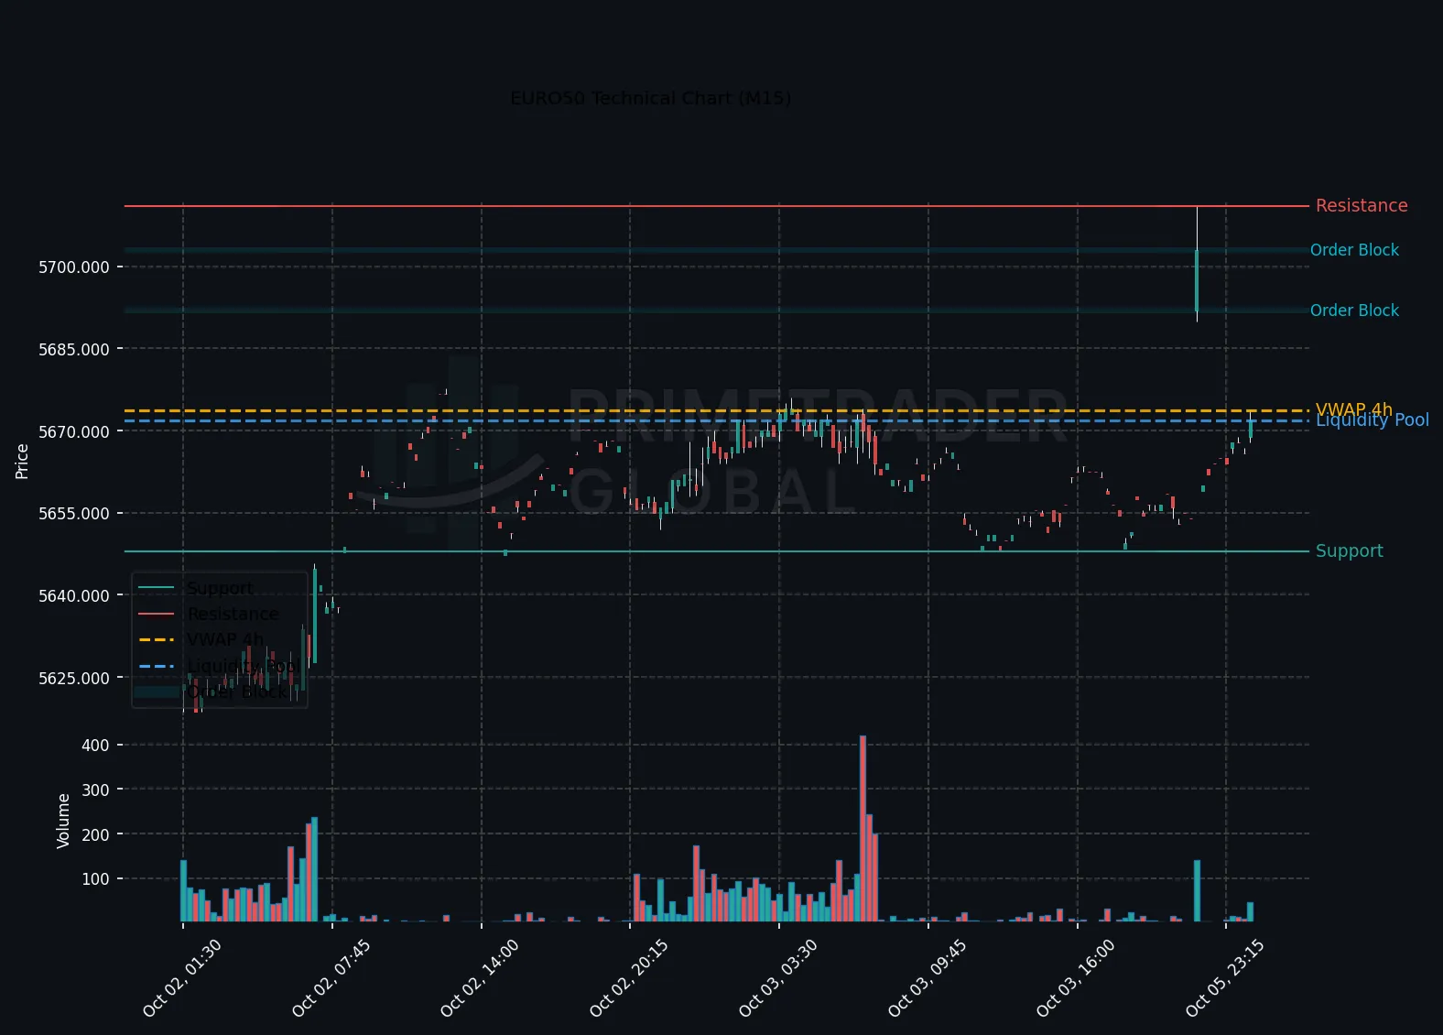The height and width of the screenshot is (1035, 1443).
Task: Click the 100 volume axis tick
Action: (x=95, y=879)
